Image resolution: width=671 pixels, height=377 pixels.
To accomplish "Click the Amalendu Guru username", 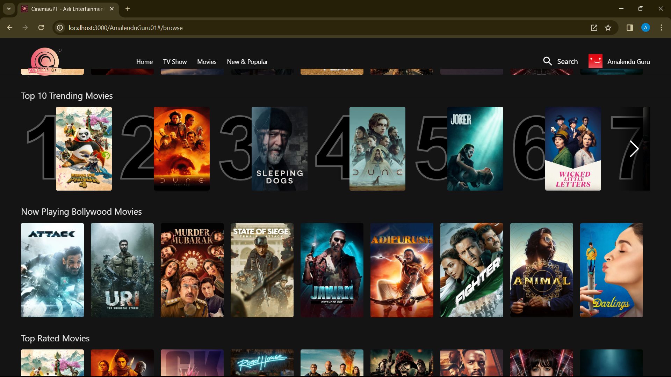I will pyautogui.click(x=628, y=62).
